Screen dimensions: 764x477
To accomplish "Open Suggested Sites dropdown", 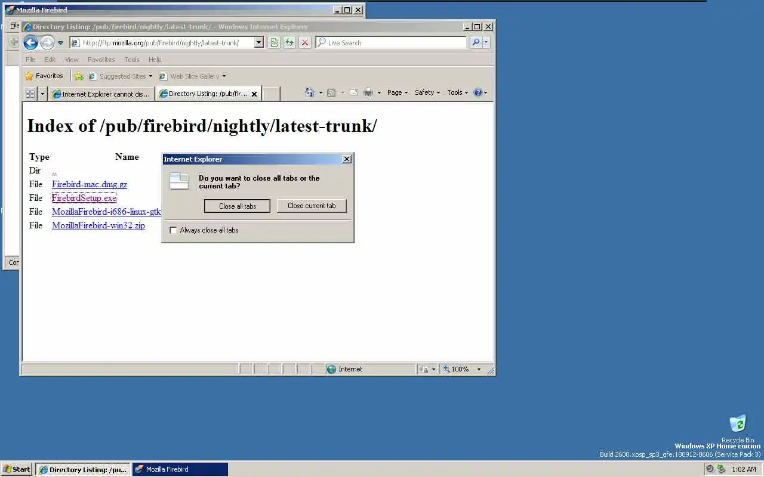I will (121, 76).
